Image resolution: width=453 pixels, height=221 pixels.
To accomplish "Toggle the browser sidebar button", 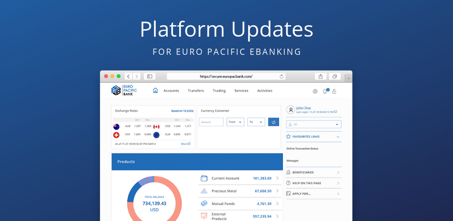I will click(150, 76).
